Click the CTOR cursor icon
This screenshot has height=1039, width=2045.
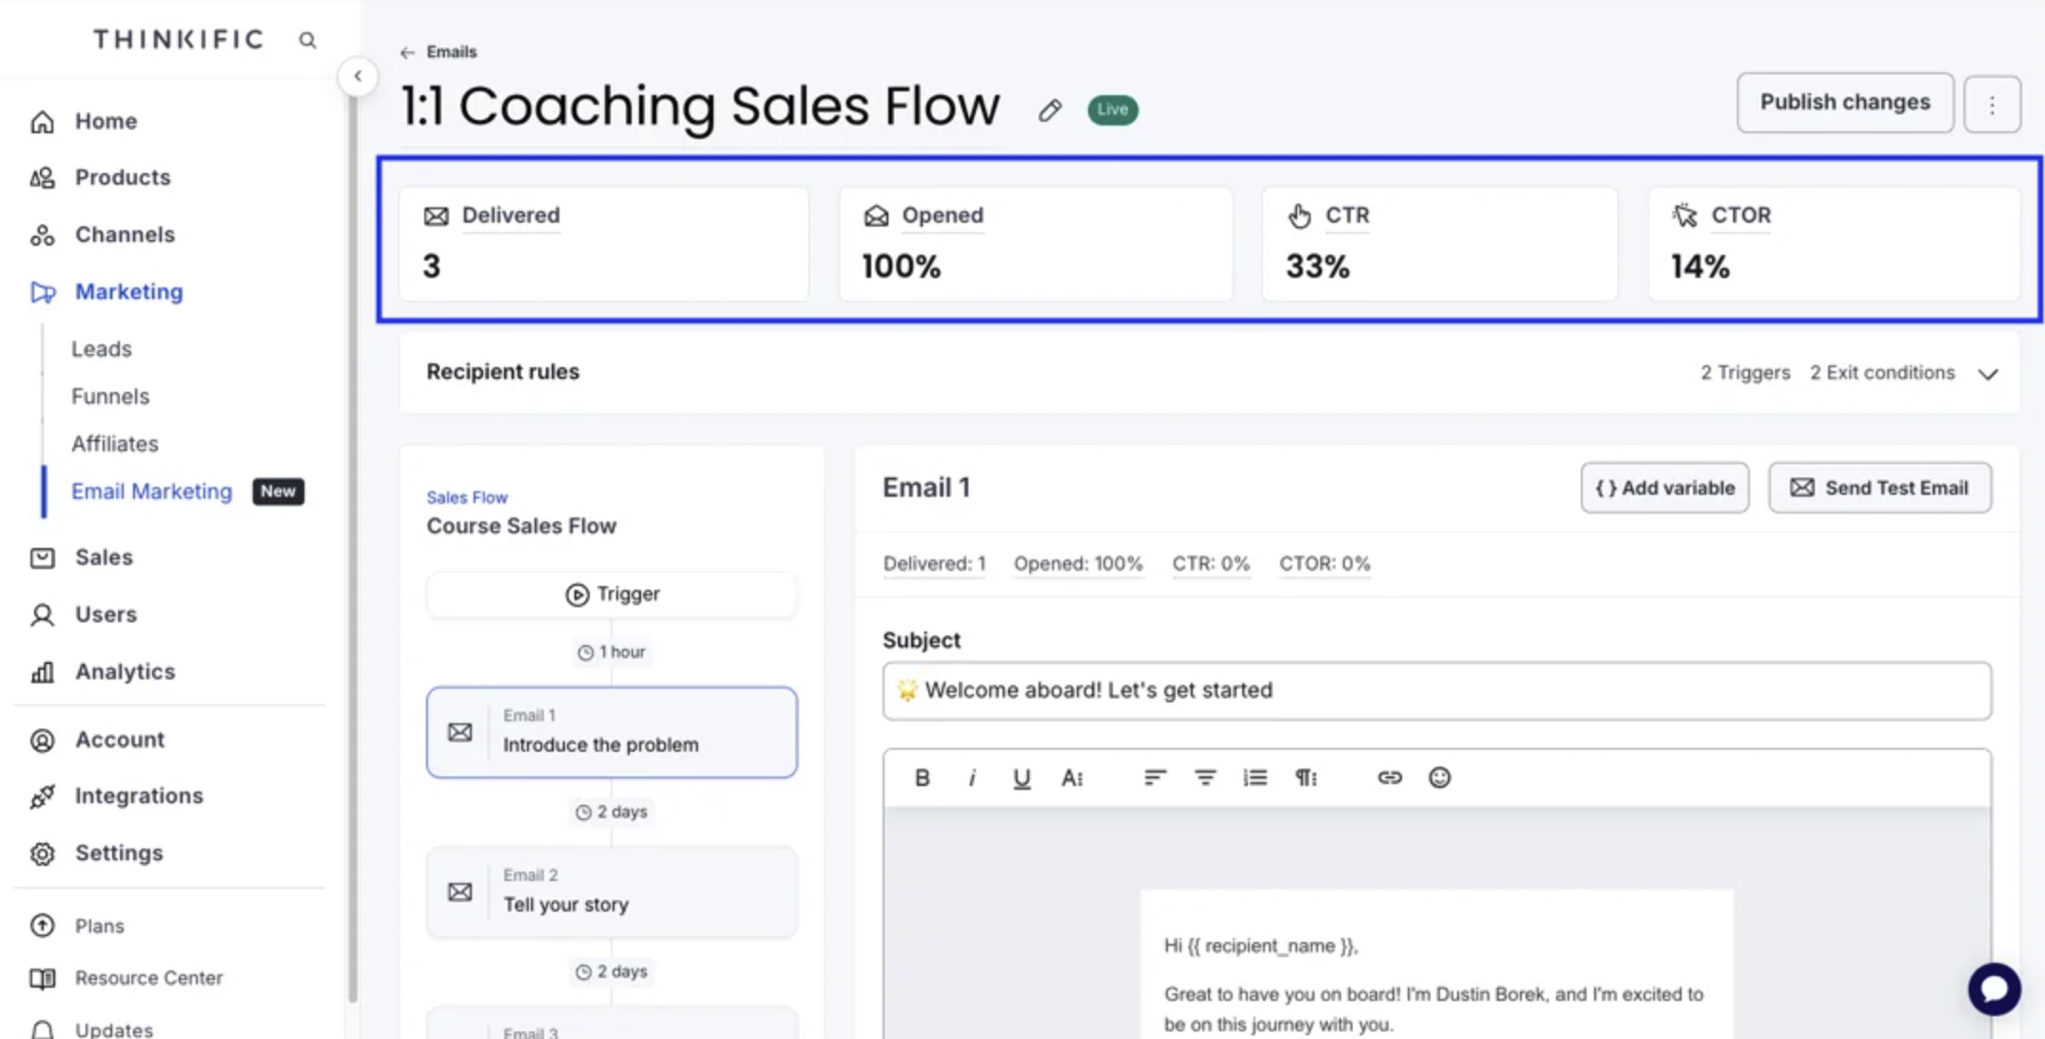[x=1685, y=215]
